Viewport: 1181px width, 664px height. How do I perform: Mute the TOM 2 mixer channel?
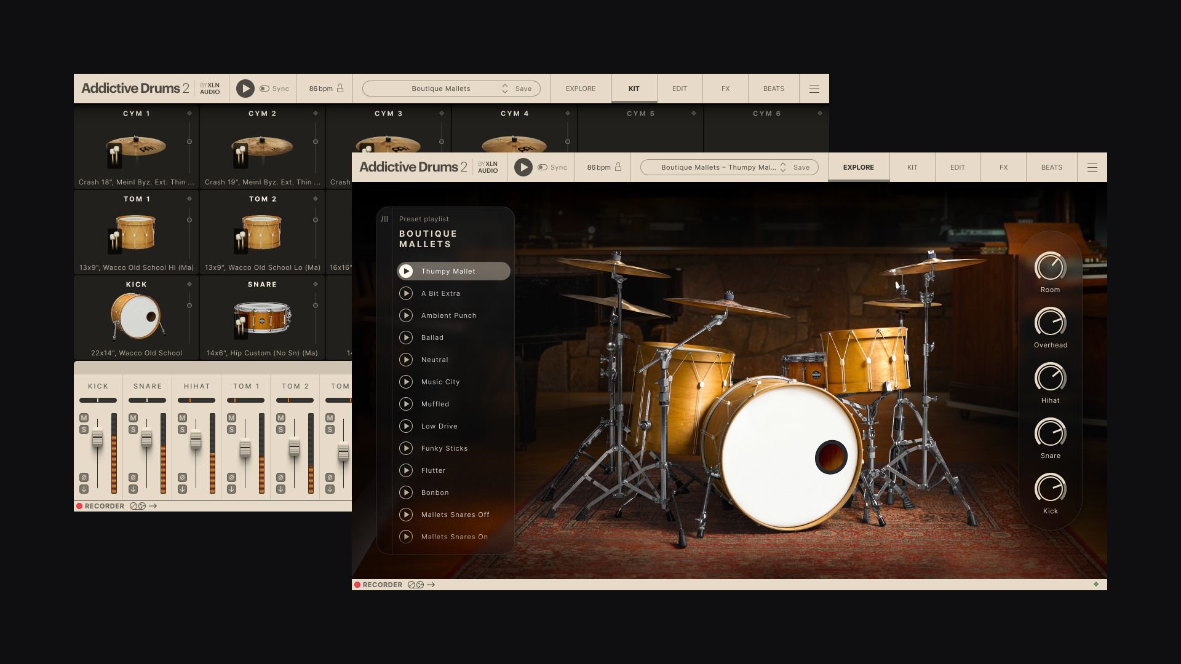coord(280,417)
